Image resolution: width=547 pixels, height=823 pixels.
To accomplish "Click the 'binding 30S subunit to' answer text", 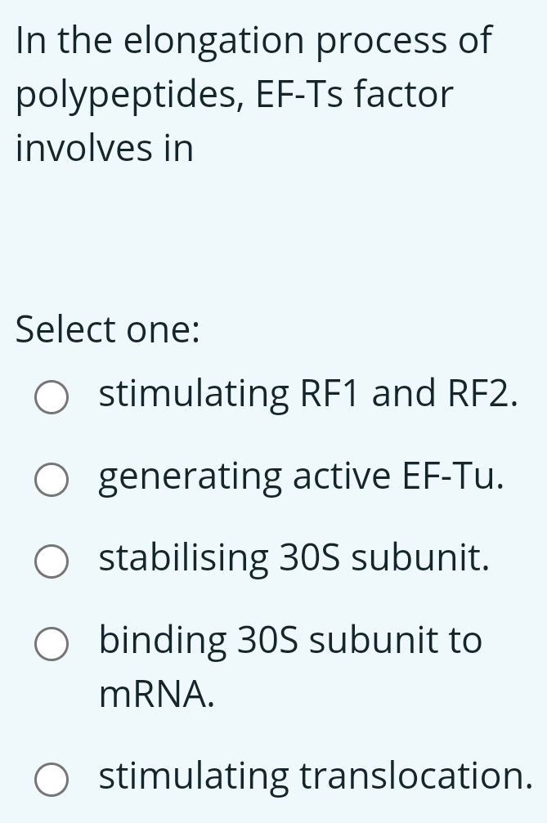I will click(290, 641).
